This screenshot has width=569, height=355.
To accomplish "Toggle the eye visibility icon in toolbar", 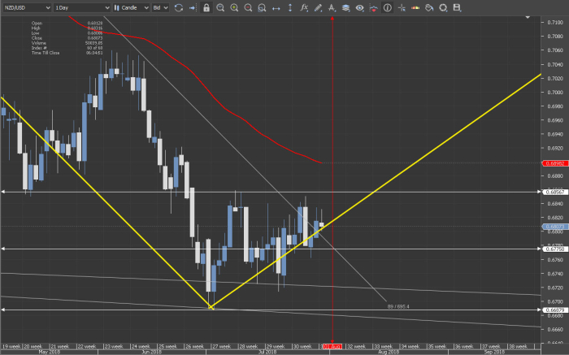I will [x=359, y=7].
